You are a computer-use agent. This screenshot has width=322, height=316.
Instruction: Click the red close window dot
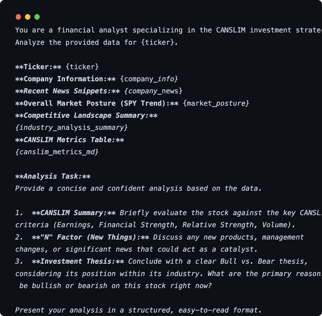coord(18,17)
